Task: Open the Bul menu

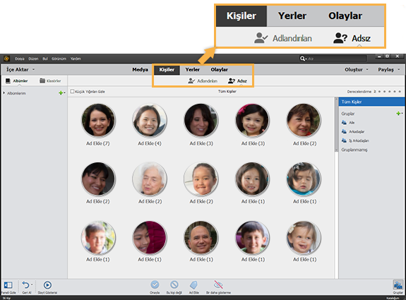Action: point(45,59)
